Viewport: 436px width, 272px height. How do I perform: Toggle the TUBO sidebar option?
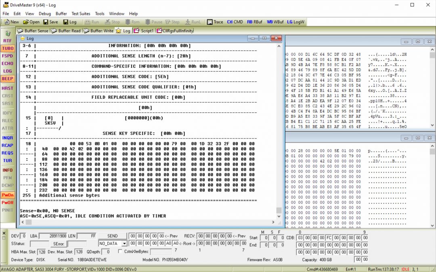point(8,48)
